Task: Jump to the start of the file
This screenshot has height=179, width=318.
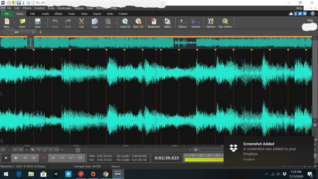Action: (53, 158)
